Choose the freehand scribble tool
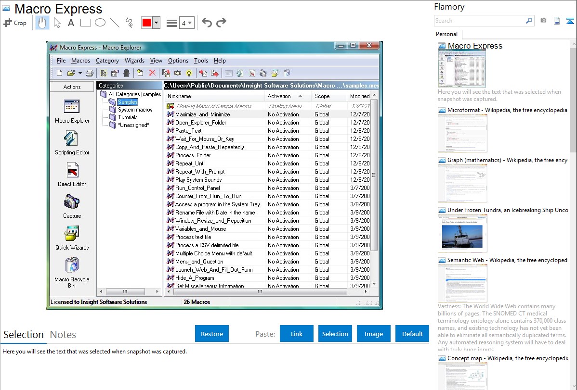Screen dimensions: 577x390 129,23
